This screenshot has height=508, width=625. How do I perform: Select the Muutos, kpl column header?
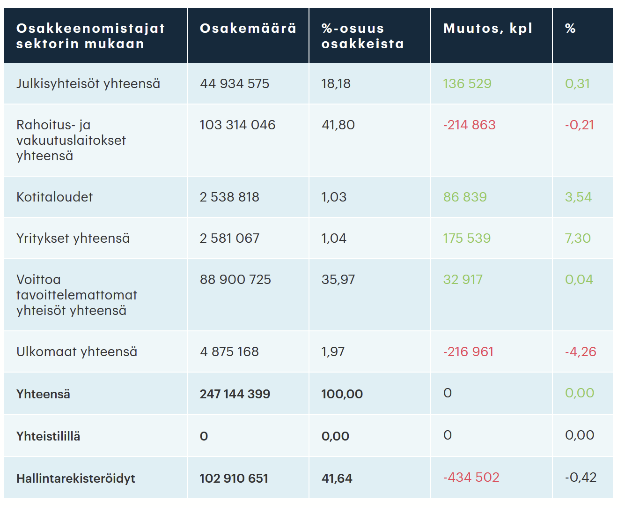pyautogui.click(x=487, y=29)
